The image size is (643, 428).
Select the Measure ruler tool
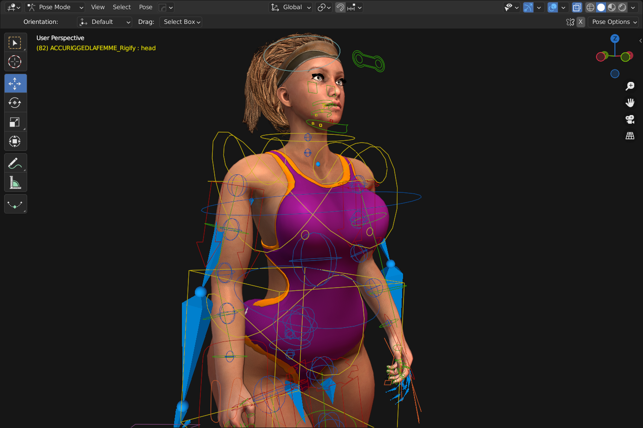pyautogui.click(x=15, y=183)
